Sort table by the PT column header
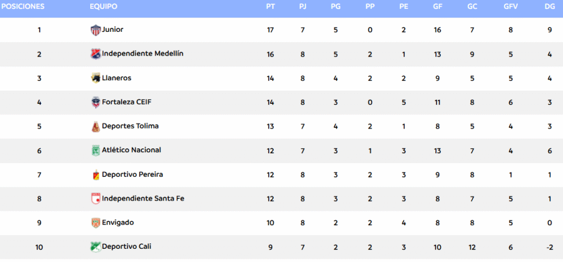Screen dimensions: 563x262 click(x=271, y=7)
